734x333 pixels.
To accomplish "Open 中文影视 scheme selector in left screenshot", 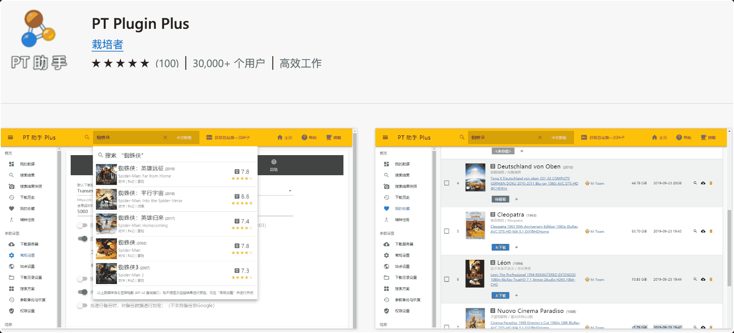I will 184,138.
